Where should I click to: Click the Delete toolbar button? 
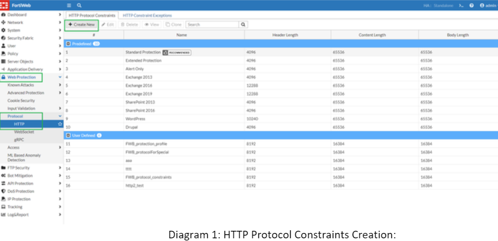(129, 24)
